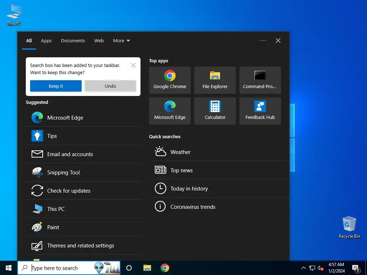Dismiss the search box notification

[x=133, y=65]
